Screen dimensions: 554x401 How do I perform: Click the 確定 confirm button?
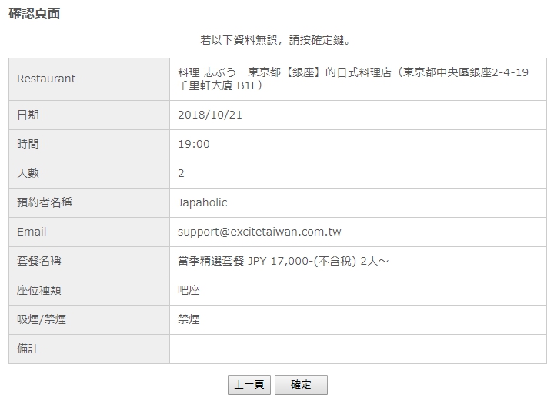click(x=301, y=384)
